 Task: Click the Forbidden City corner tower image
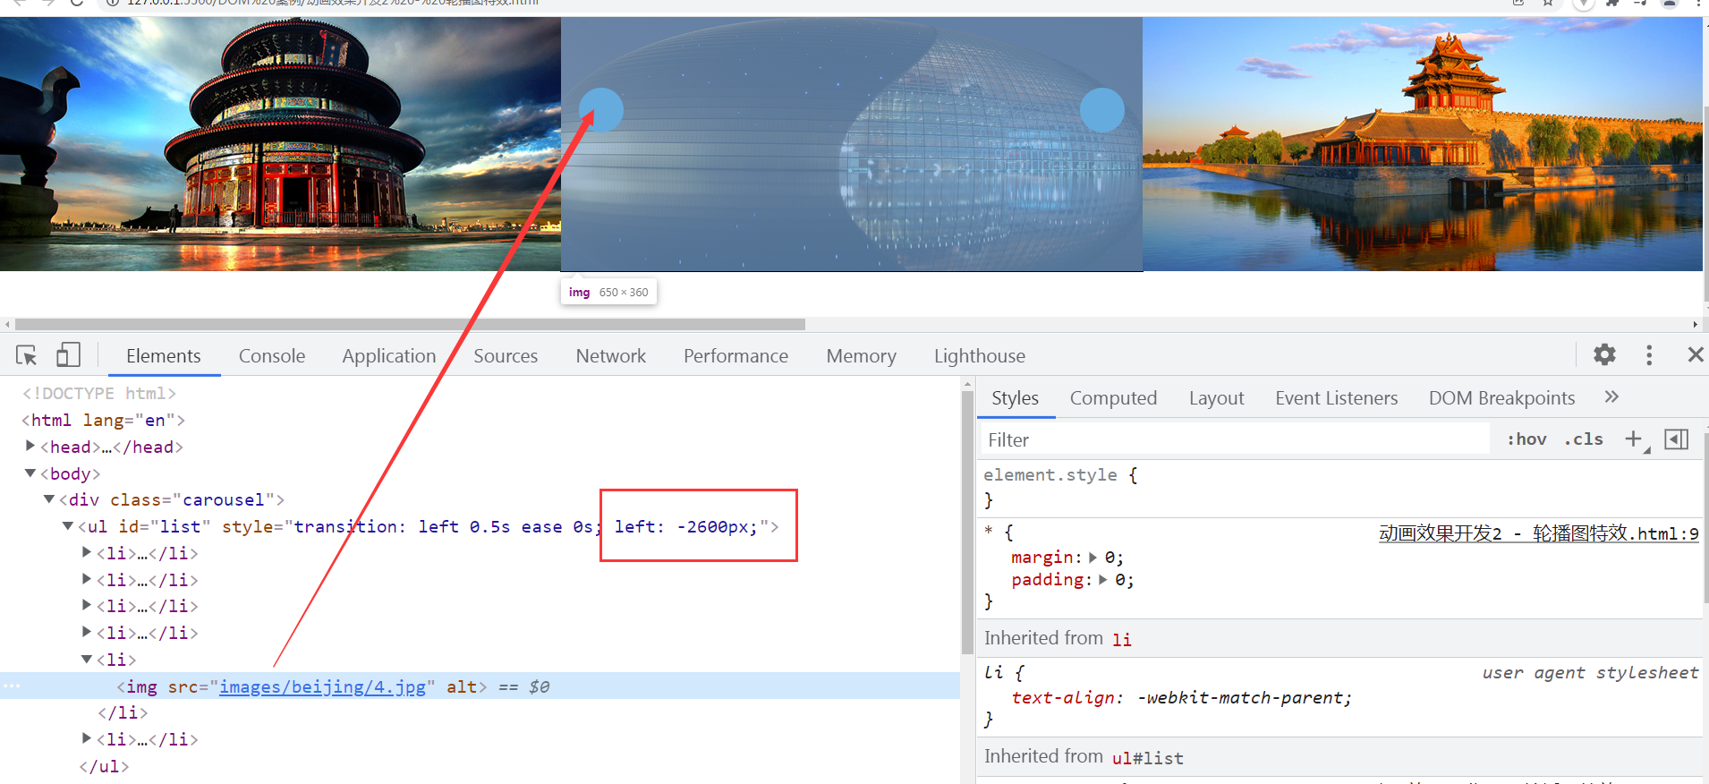coord(1423,144)
